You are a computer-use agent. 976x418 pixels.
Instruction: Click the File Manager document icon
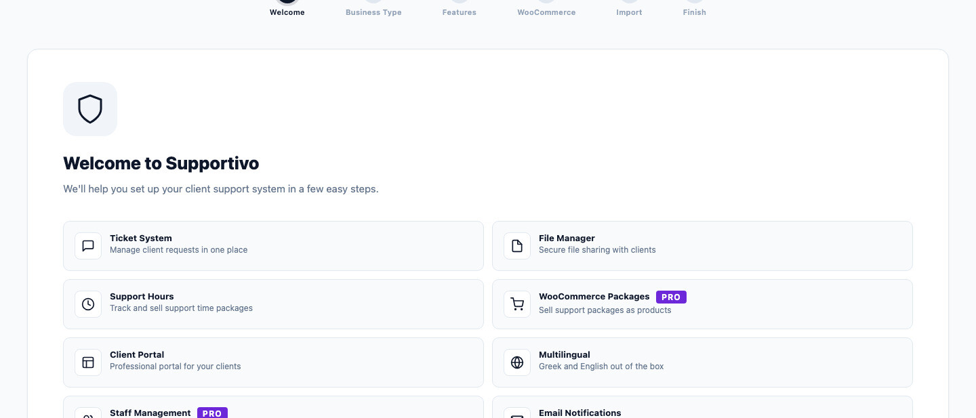click(517, 246)
